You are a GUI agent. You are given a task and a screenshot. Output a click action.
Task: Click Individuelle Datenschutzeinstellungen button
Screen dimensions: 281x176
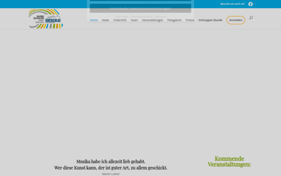point(140,8)
